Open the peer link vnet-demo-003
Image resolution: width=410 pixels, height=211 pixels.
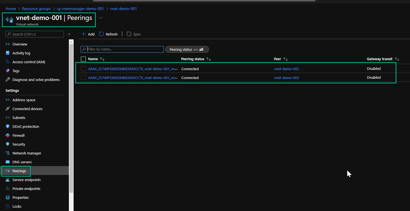tap(286, 78)
